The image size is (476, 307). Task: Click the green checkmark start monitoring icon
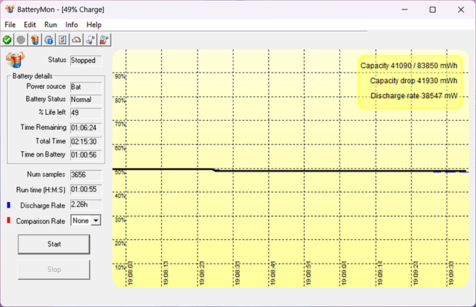coord(7,40)
